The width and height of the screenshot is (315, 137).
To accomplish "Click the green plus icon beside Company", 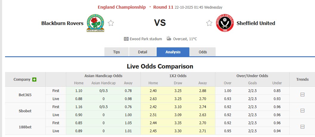I will 34,80.
